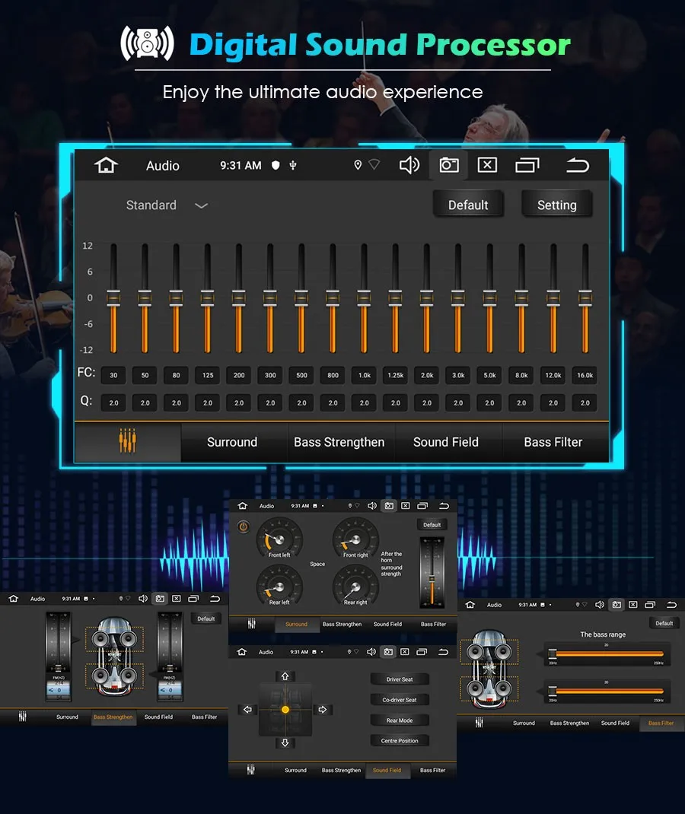Select the 125 frequency value in the FC row
Viewport: 685px width, 814px height.
(x=208, y=375)
